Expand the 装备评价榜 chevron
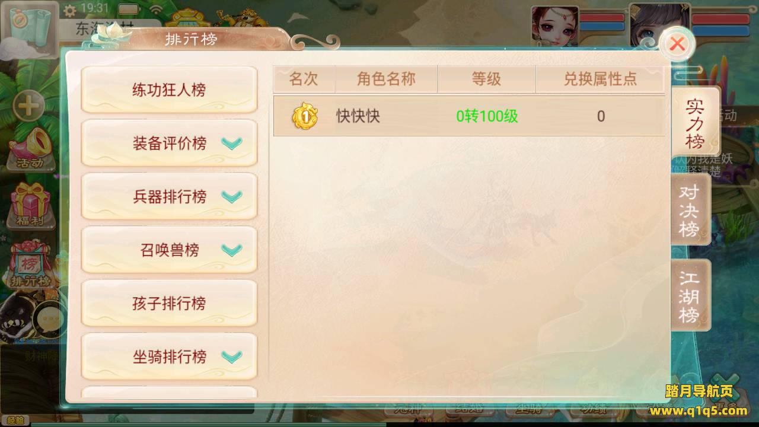This screenshot has width=759, height=427. click(232, 143)
